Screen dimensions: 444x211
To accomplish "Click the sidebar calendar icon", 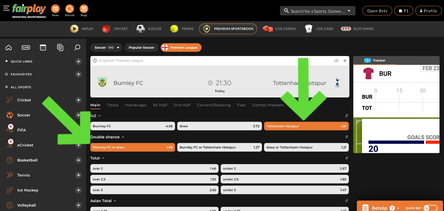I will [x=43, y=47].
